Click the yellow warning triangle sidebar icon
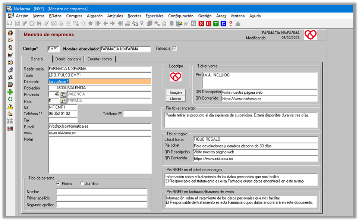 (10, 107)
